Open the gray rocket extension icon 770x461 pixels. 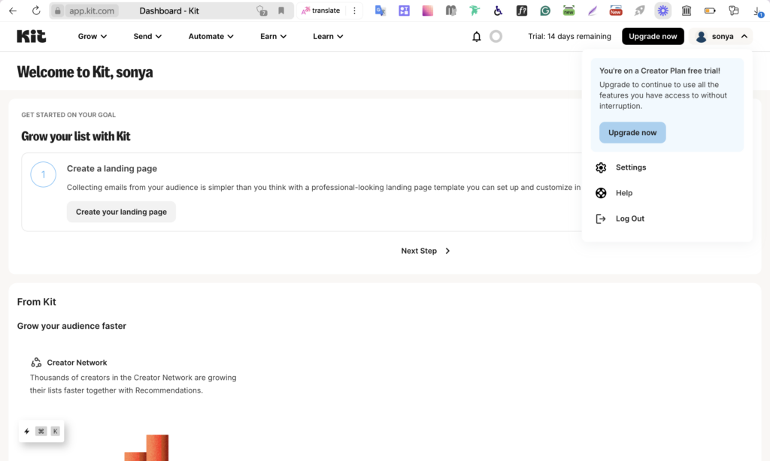639,11
